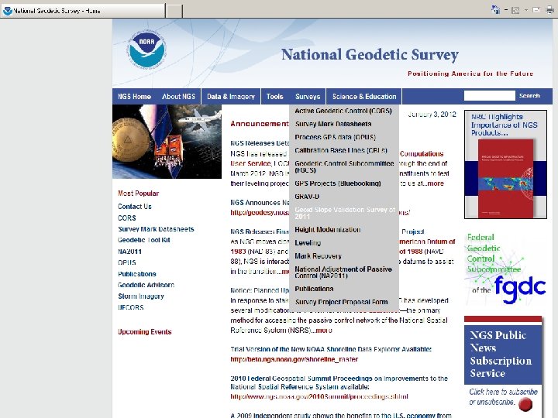Click the Read Mail icon
This screenshot has width=558, height=418.
536,10
